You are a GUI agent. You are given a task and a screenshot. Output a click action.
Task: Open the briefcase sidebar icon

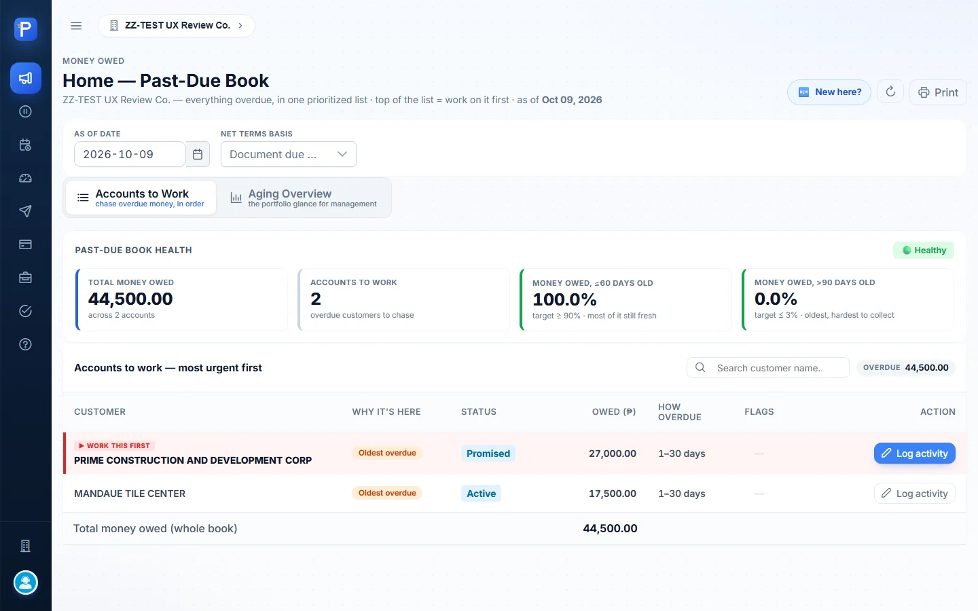tap(26, 278)
